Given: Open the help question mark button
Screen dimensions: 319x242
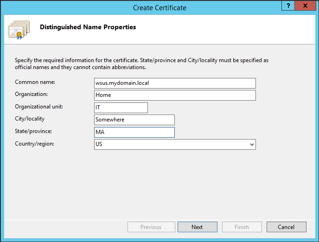Looking at the screenshot, I should [x=288, y=6].
